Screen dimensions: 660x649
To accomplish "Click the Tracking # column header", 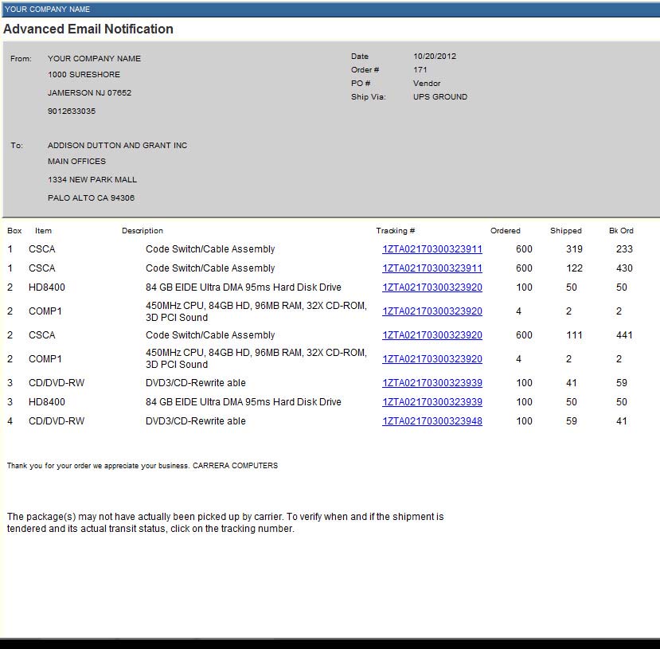I will pos(395,231).
